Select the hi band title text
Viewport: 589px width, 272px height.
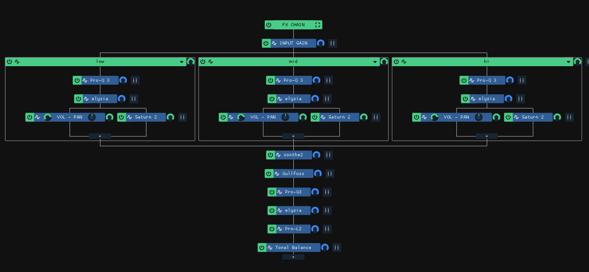(486, 62)
